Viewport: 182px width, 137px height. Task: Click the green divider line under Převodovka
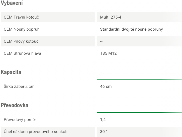[140, 112]
